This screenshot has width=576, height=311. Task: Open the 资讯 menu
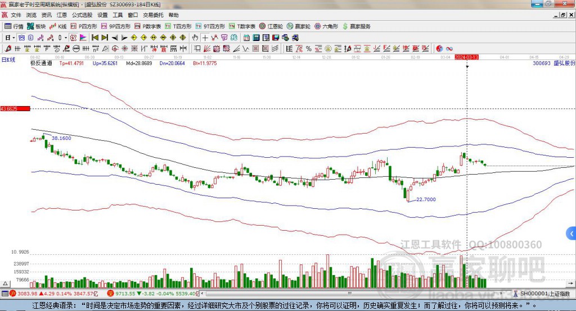coord(46,15)
